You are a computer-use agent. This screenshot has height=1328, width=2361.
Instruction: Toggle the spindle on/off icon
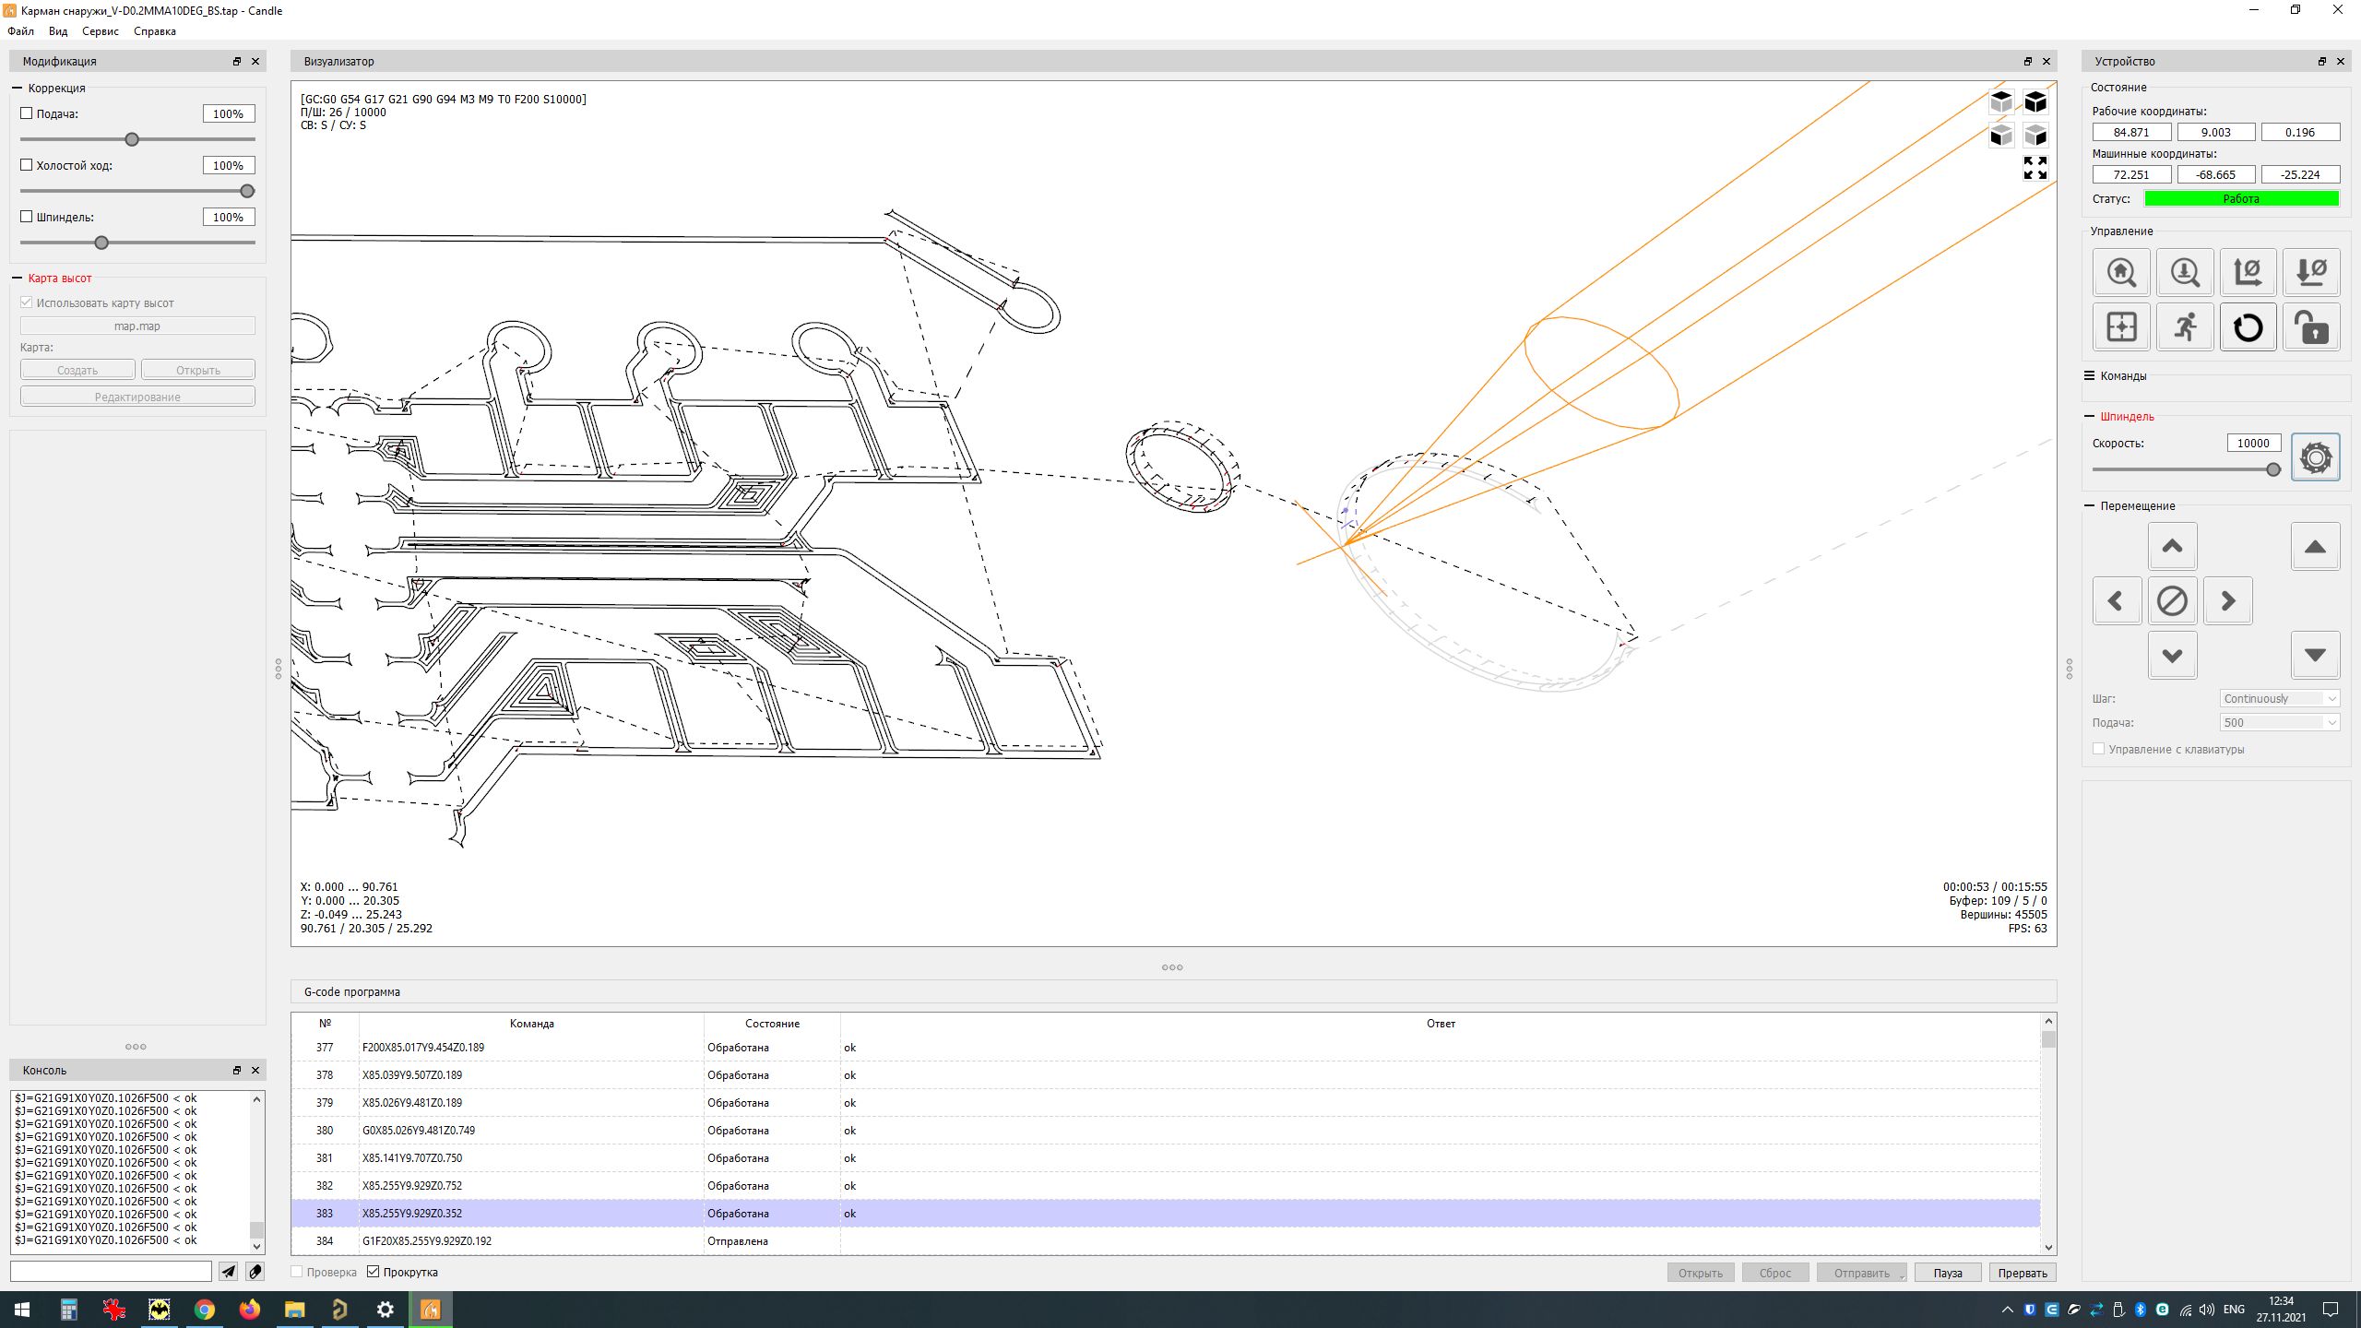2315,456
